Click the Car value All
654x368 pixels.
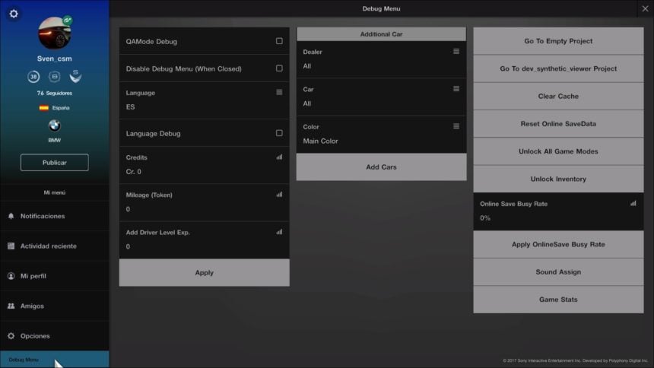click(307, 103)
